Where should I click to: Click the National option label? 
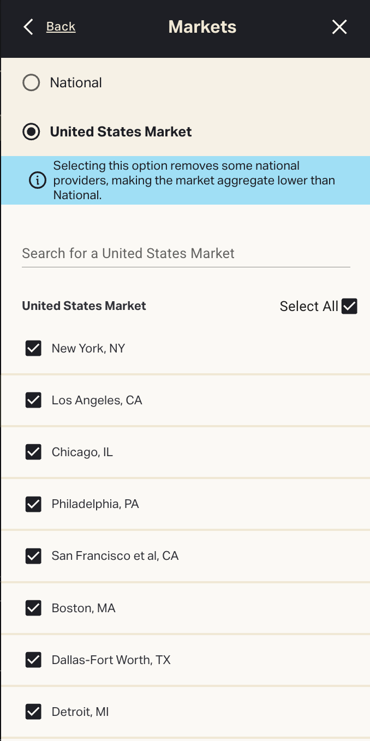point(76,83)
